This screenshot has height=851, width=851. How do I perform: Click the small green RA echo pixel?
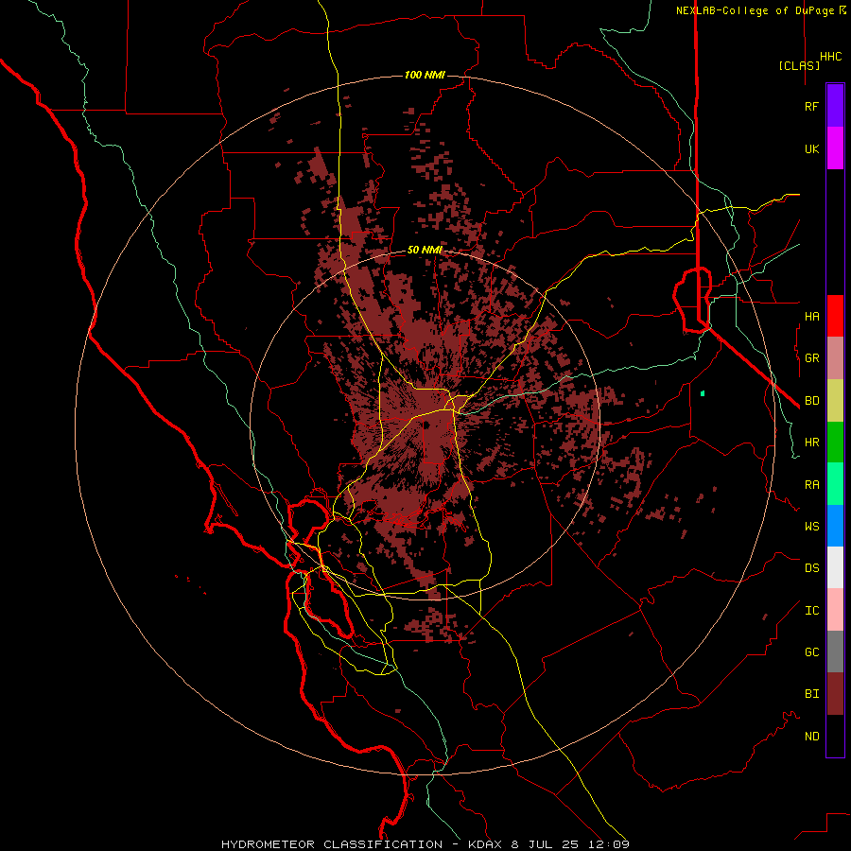[703, 393]
